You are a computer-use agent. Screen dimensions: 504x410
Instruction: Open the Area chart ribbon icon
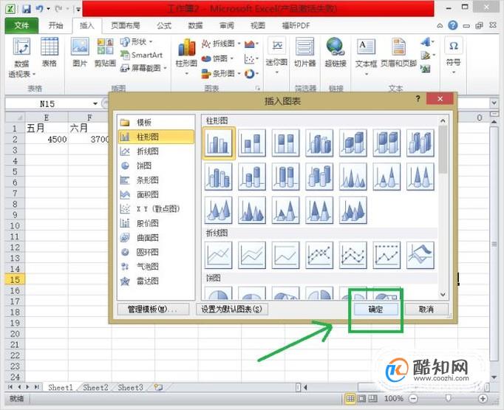(x=251, y=44)
